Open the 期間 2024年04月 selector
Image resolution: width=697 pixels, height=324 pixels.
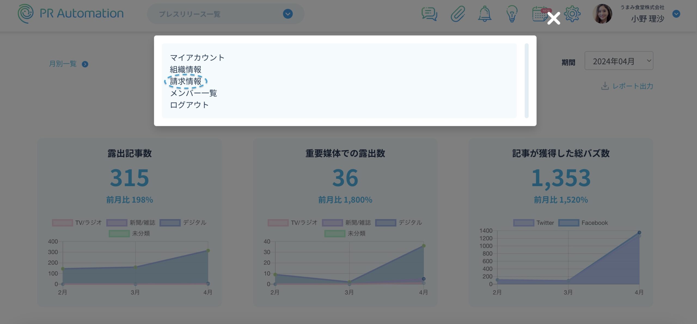(x=618, y=61)
